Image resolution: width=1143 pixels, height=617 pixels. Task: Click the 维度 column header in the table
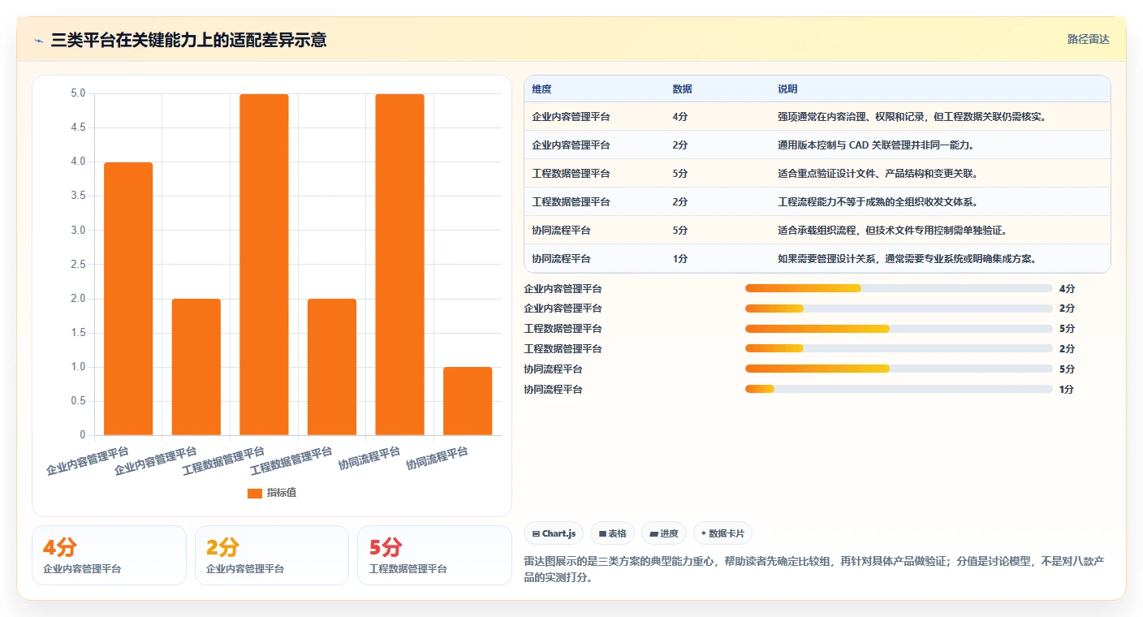point(541,88)
